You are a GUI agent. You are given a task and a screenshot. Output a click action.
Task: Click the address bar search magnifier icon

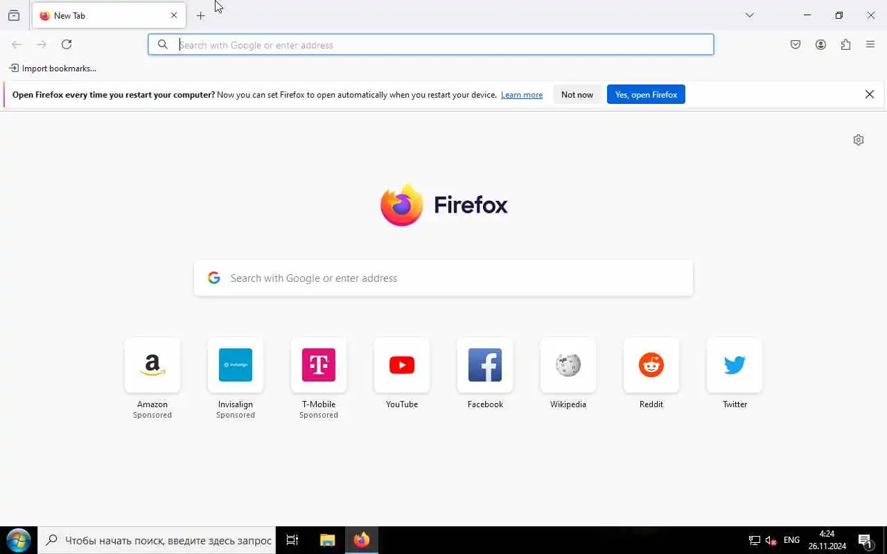tap(163, 44)
